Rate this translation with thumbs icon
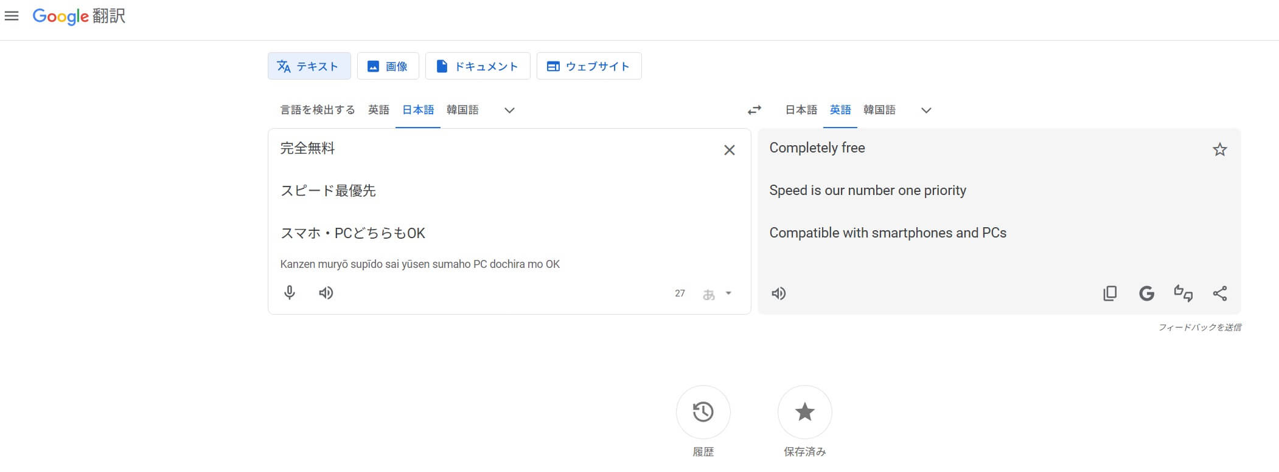Image resolution: width=1279 pixels, height=472 pixels. point(1183,293)
